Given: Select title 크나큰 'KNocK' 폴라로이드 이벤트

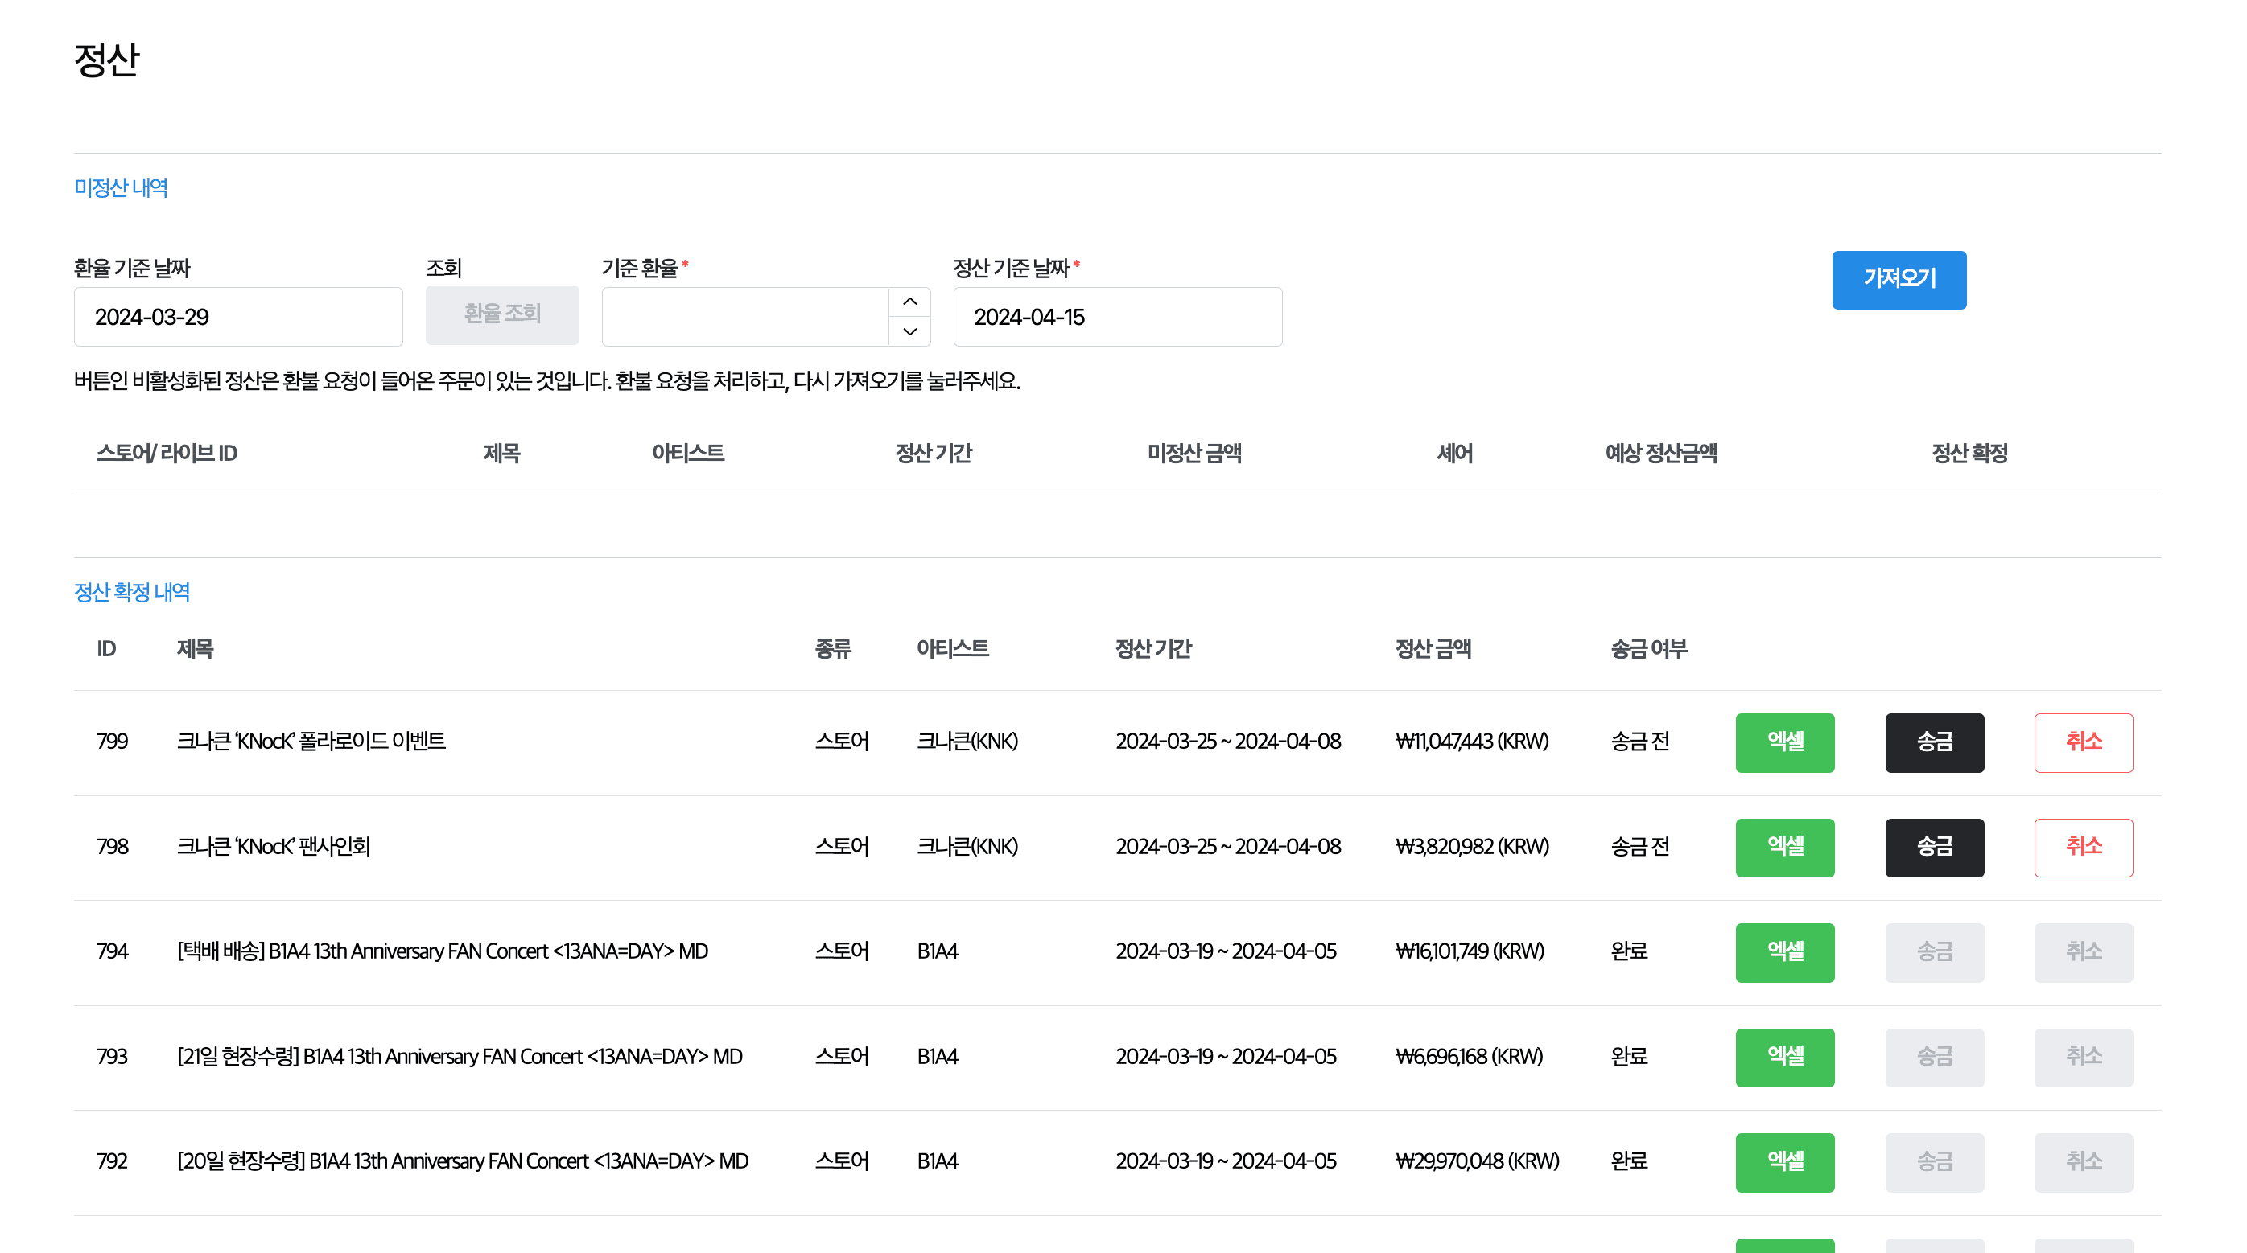Looking at the screenshot, I should pos(311,742).
